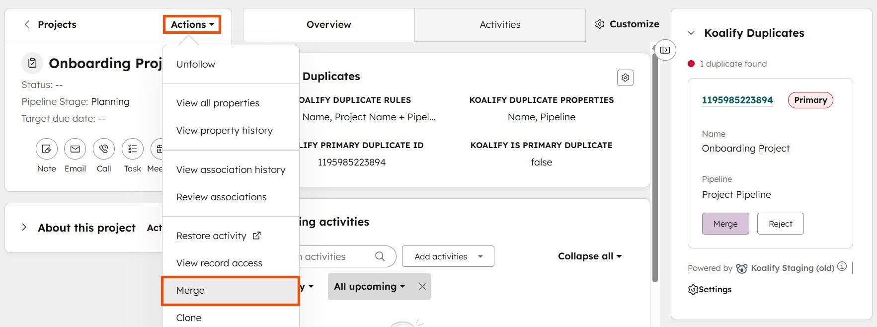Create a Task with list icon
Screen dimensions: 877x327
133,149
